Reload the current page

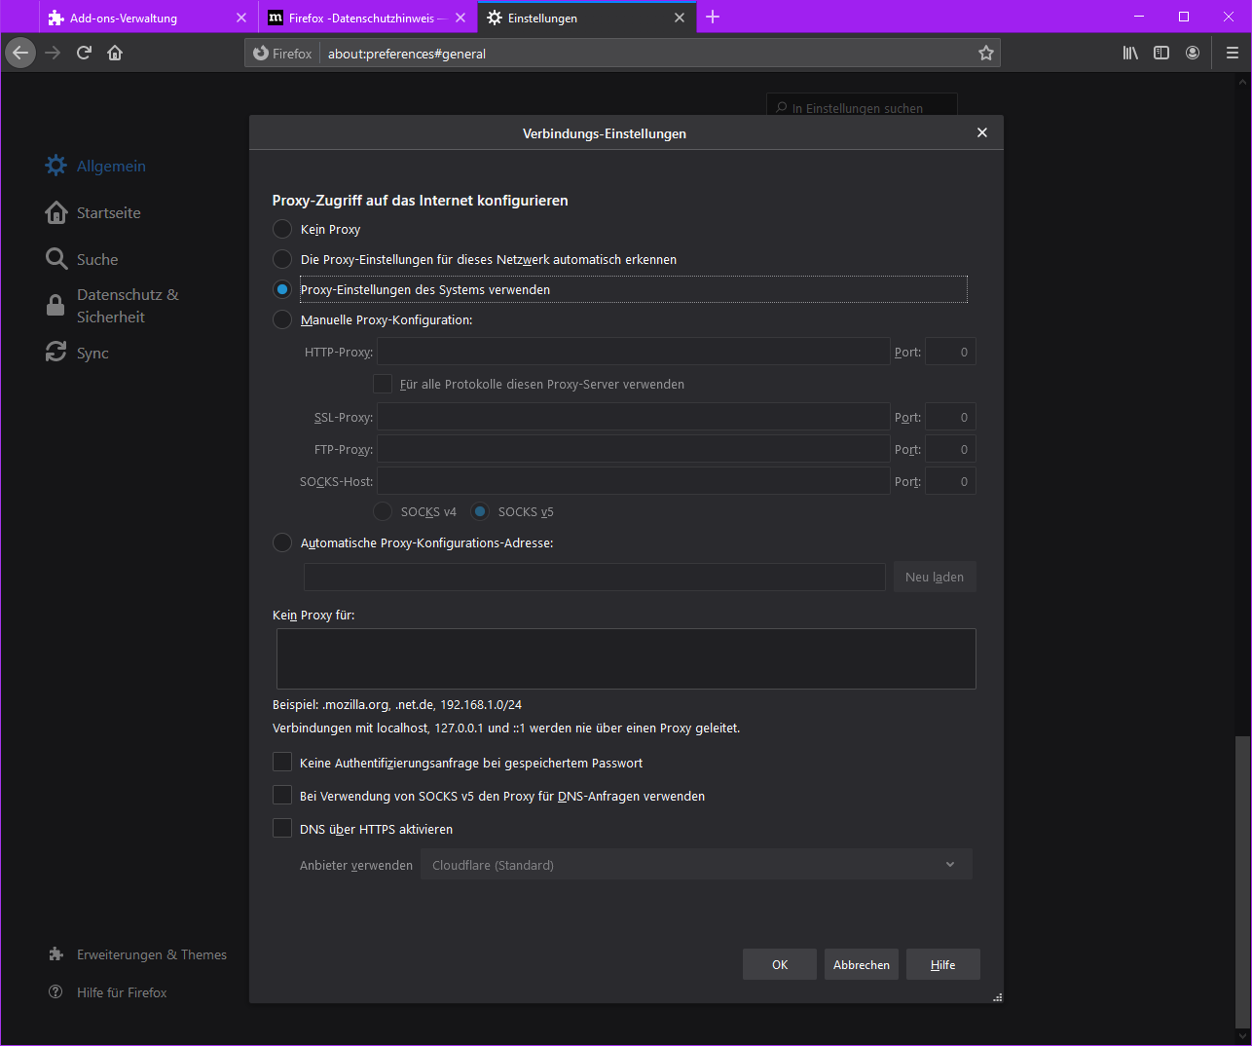click(x=84, y=53)
